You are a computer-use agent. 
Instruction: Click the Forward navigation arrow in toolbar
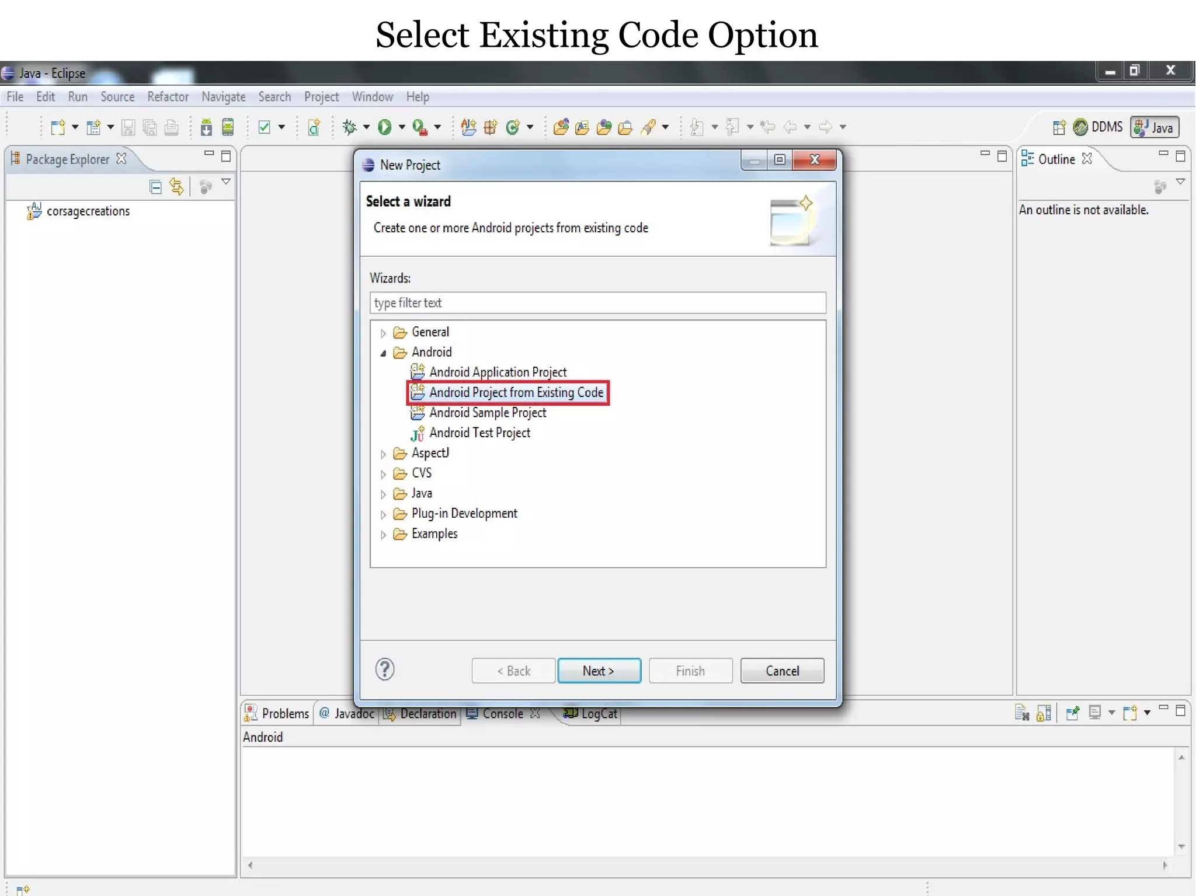[x=825, y=127]
